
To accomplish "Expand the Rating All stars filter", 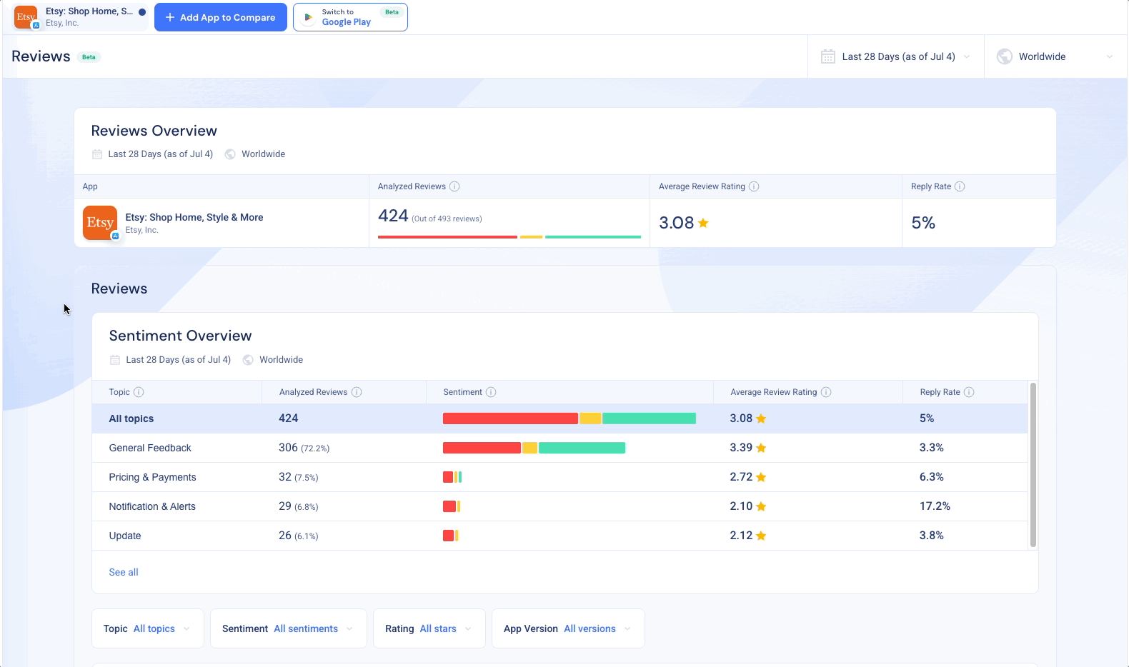I will click(x=429, y=628).
